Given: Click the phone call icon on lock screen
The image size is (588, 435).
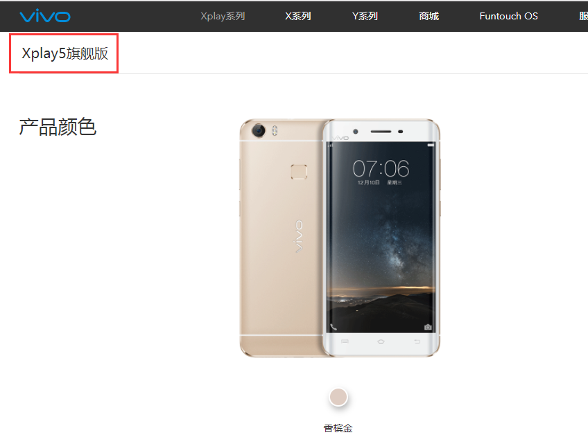Looking at the screenshot, I should tap(334, 327).
